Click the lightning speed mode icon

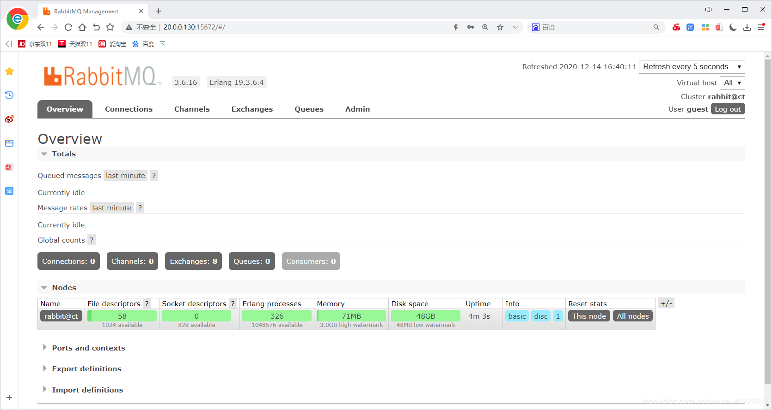(x=456, y=27)
